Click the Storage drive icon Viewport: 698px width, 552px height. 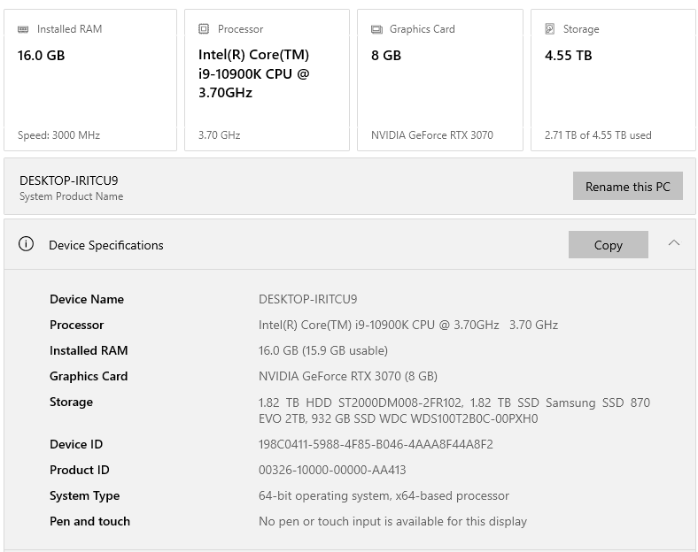pos(550,29)
